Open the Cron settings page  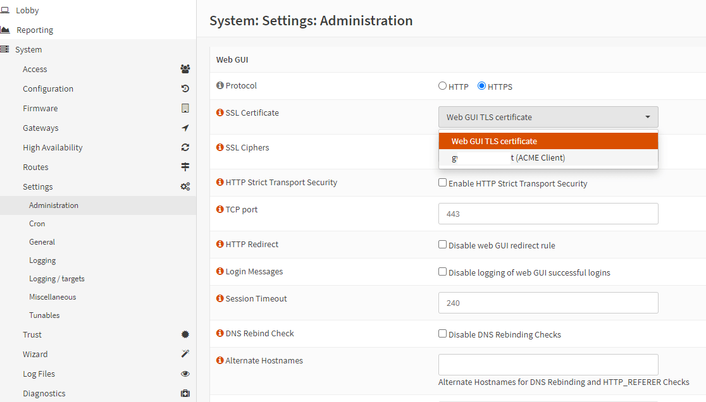click(x=37, y=224)
